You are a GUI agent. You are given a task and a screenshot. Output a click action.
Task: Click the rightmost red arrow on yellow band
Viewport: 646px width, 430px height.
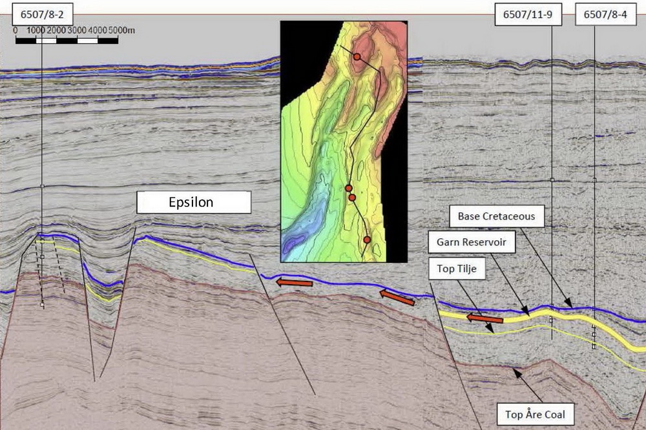(x=484, y=318)
